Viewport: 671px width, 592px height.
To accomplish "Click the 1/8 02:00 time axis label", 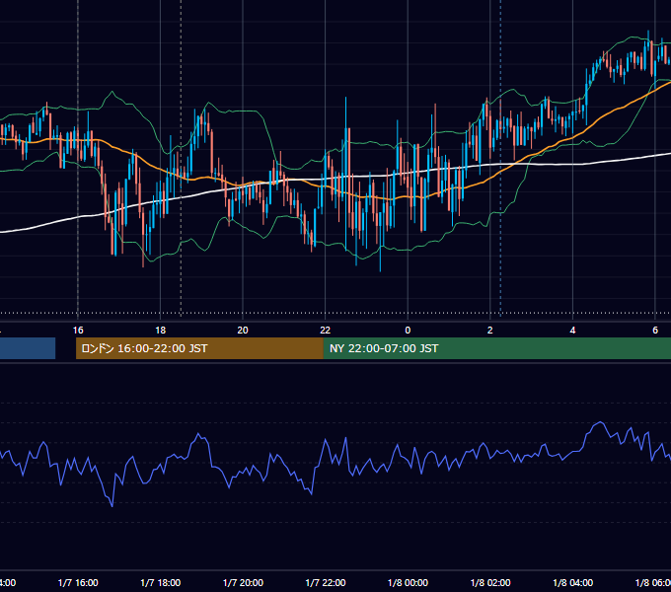I will coord(490,582).
